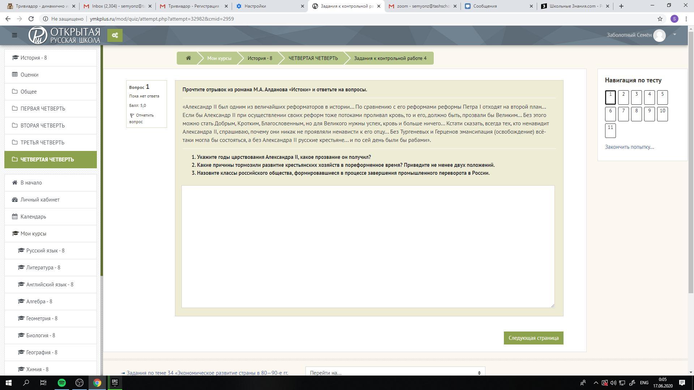Click the green gears settings icon
The width and height of the screenshot is (694, 390).
pos(115,35)
